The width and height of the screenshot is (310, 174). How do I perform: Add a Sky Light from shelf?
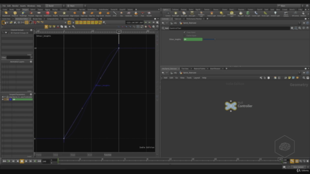pyautogui.click(x=241, y=14)
